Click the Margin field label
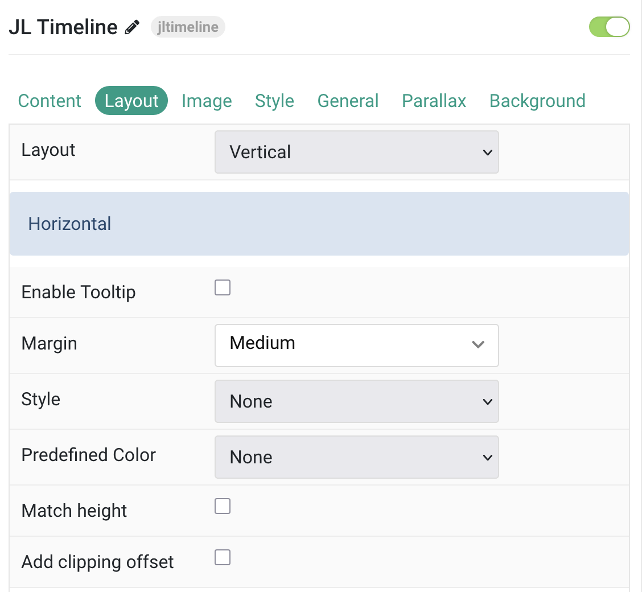 [49, 343]
